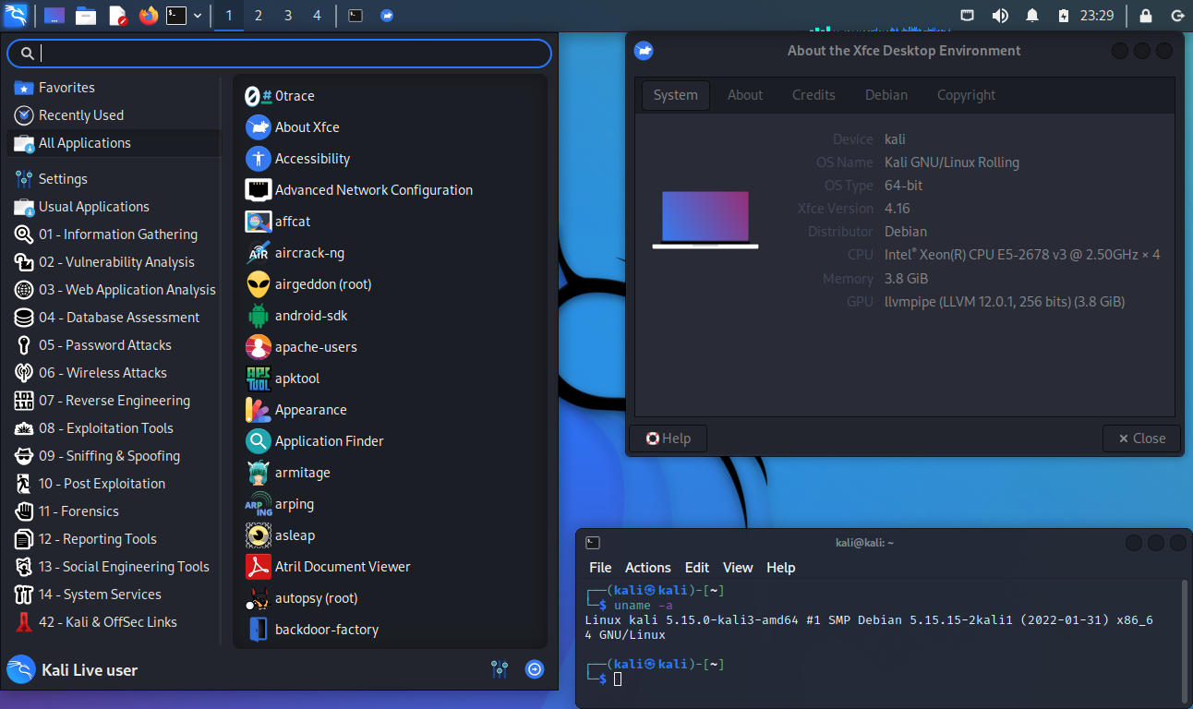
Task: Open text editor launcher in panel
Action: pos(117,15)
